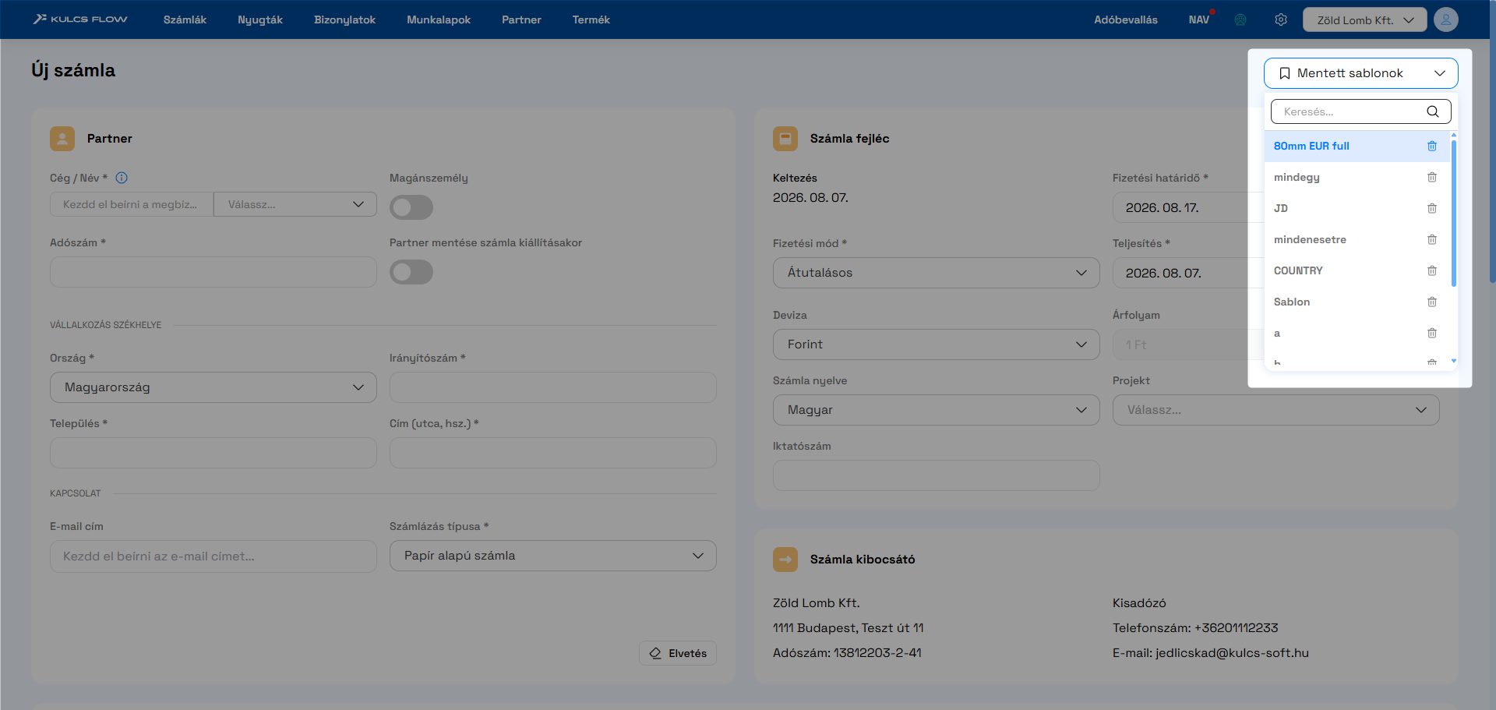Viewport: 1496px width, 710px height.
Task: Delete the template named a
Action: click(1432, 333)
